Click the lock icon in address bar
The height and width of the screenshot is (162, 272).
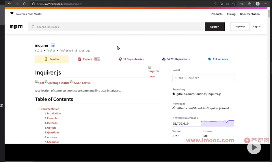click(33, 4)
